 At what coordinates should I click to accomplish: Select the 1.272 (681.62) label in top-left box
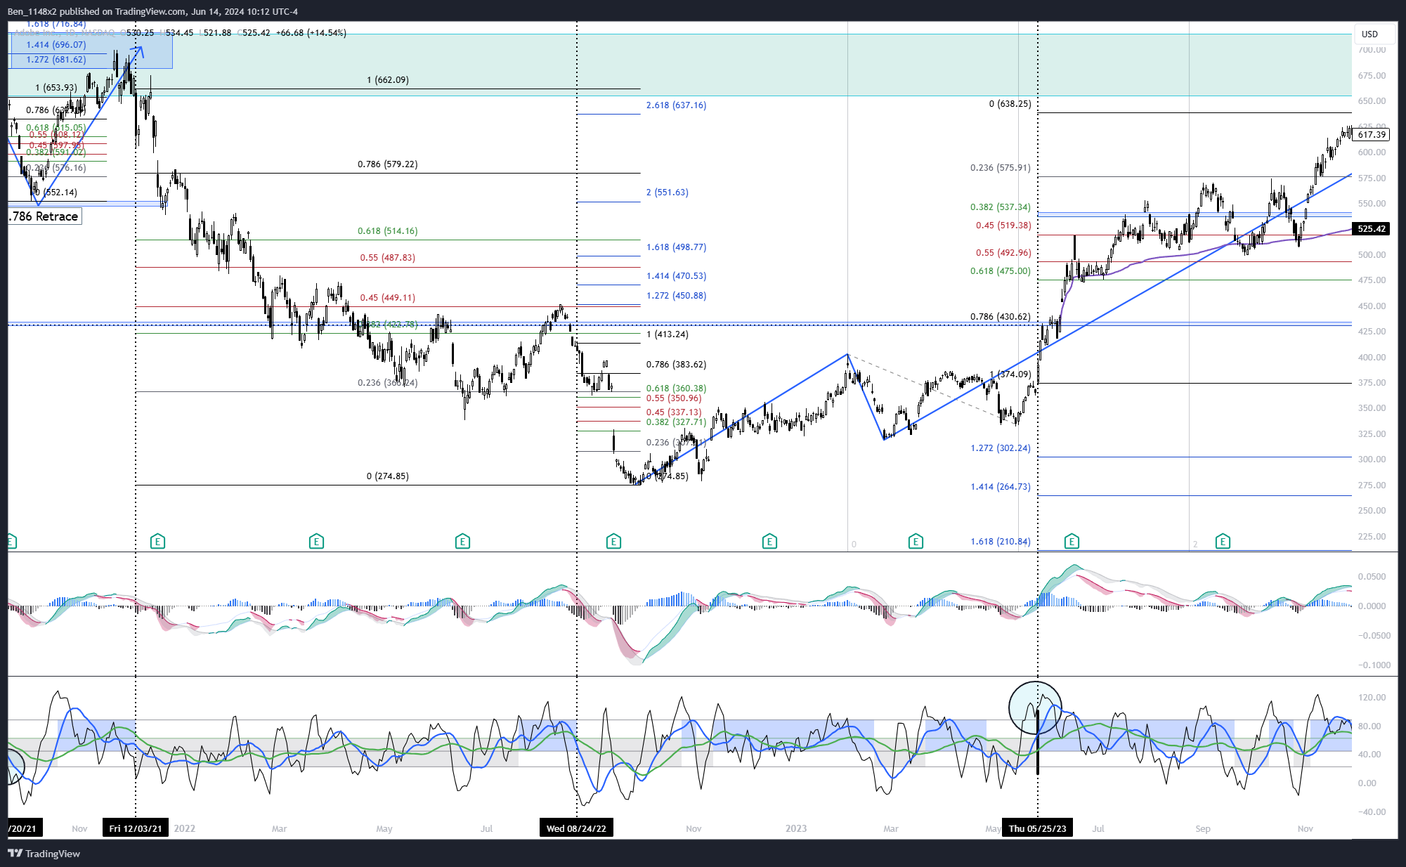(56, 60)
